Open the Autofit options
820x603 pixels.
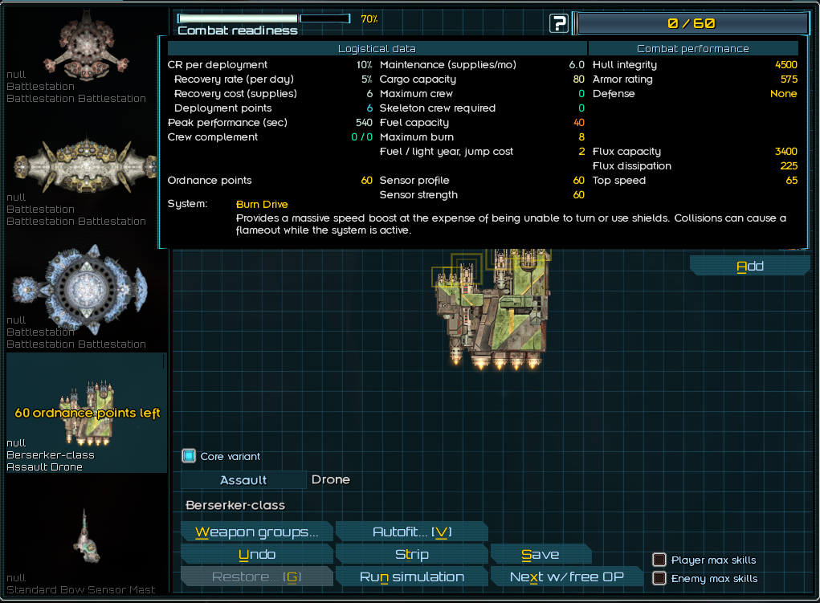coord(412,532)
